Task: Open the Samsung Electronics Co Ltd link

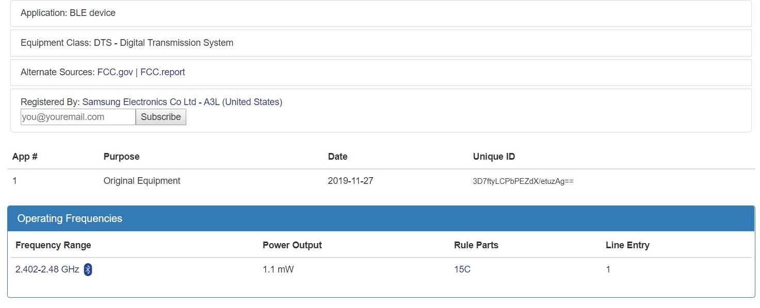Action: coord(139,102)
